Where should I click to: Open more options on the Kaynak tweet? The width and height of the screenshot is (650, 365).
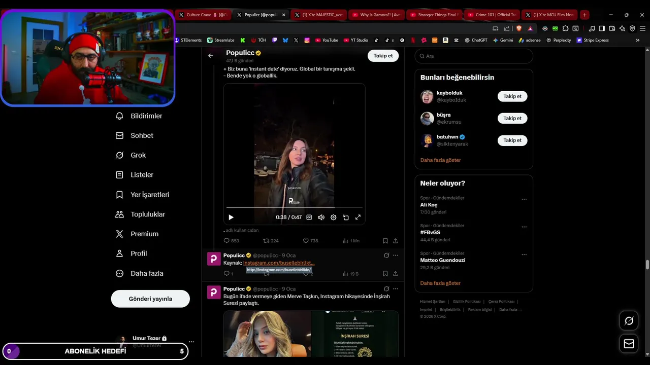[396, 255]
